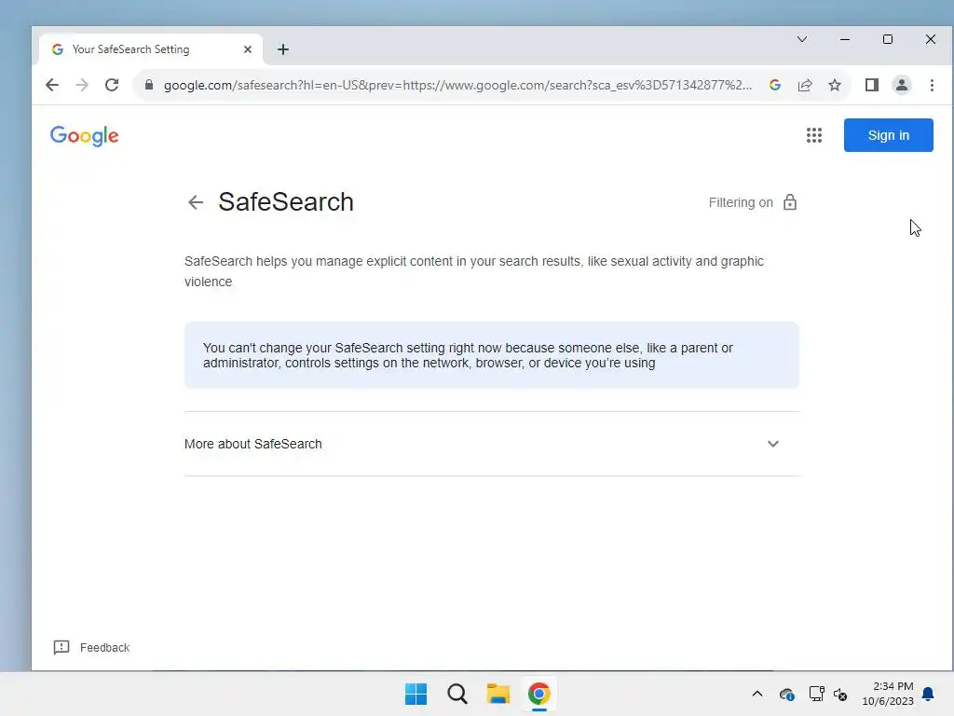Click the Sign in button

coord(888,135)
